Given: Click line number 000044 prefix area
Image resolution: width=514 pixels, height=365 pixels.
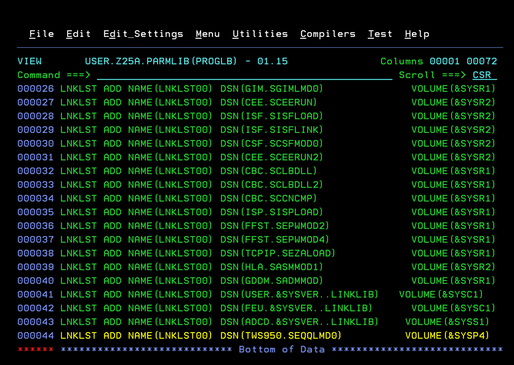Looking at the screenshot, I should tap(35, 336).
